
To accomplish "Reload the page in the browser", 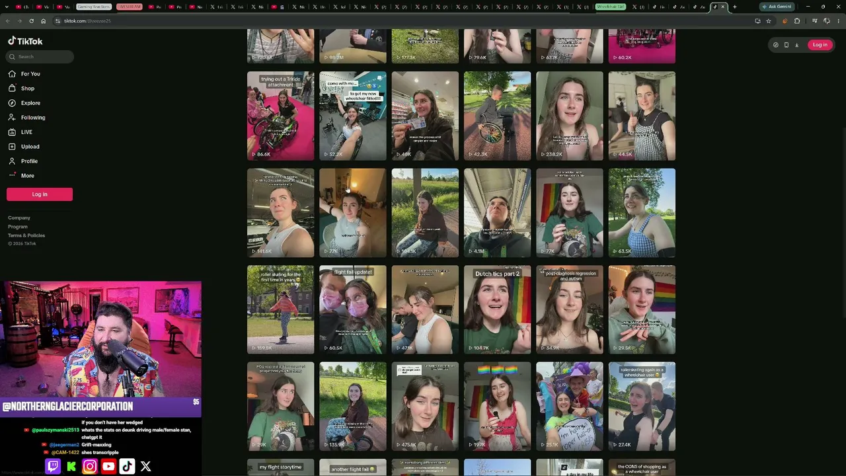I will pos(31,21).
